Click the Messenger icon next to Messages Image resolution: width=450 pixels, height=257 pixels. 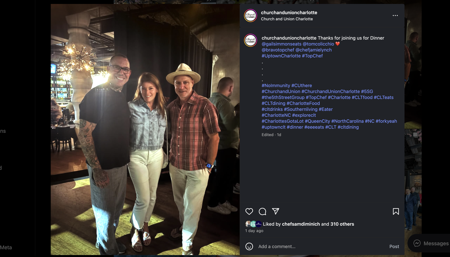tap(417, 243)
